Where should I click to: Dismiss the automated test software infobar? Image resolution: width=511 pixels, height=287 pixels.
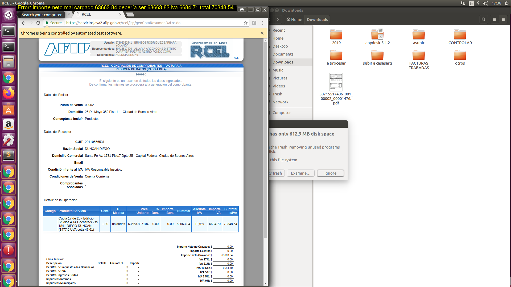tap(262, 33)
